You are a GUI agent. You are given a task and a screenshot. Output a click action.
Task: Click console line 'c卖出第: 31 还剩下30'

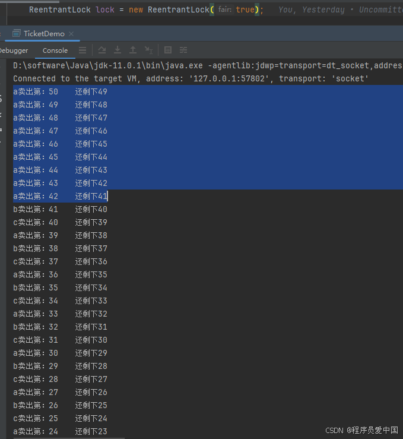tap(60, 340)
